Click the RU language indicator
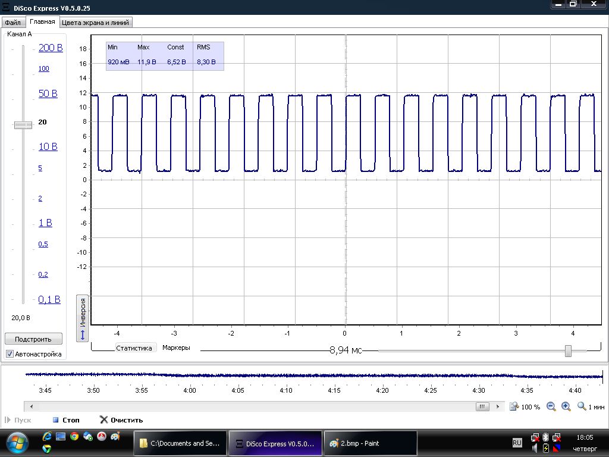 517,443
